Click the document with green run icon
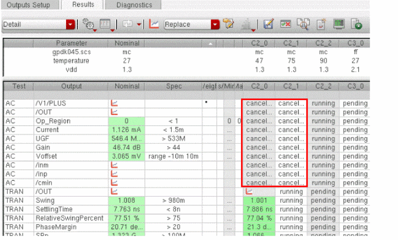Image resolution: width=398 pixels, height=240 pixels. [356, 24]
